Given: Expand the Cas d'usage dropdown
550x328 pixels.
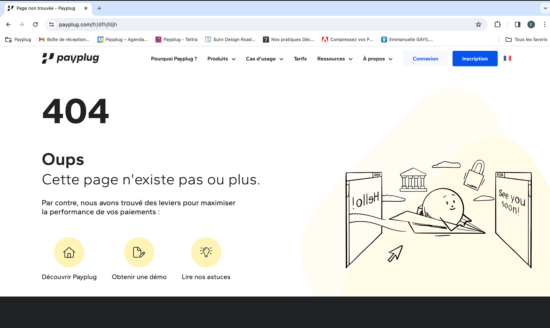Looking at the screenshot, I should pos(264,59).
